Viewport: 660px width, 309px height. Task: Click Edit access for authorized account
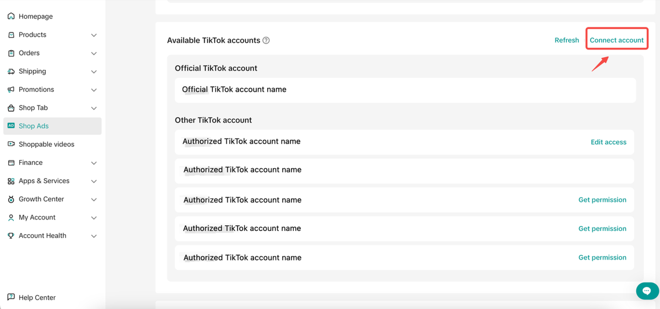click(x=608, y=142)
